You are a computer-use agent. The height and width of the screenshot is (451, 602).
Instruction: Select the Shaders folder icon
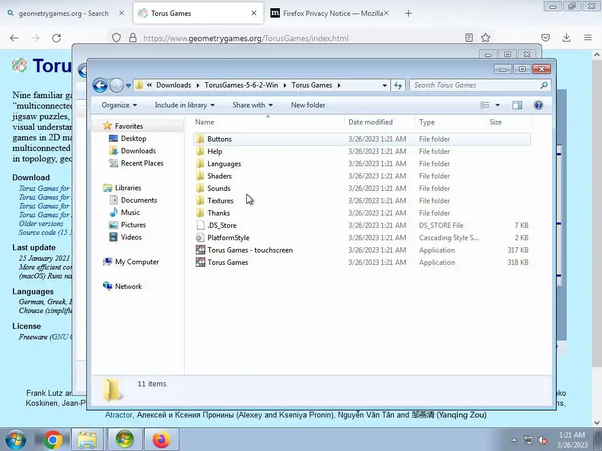pos(200,176)
